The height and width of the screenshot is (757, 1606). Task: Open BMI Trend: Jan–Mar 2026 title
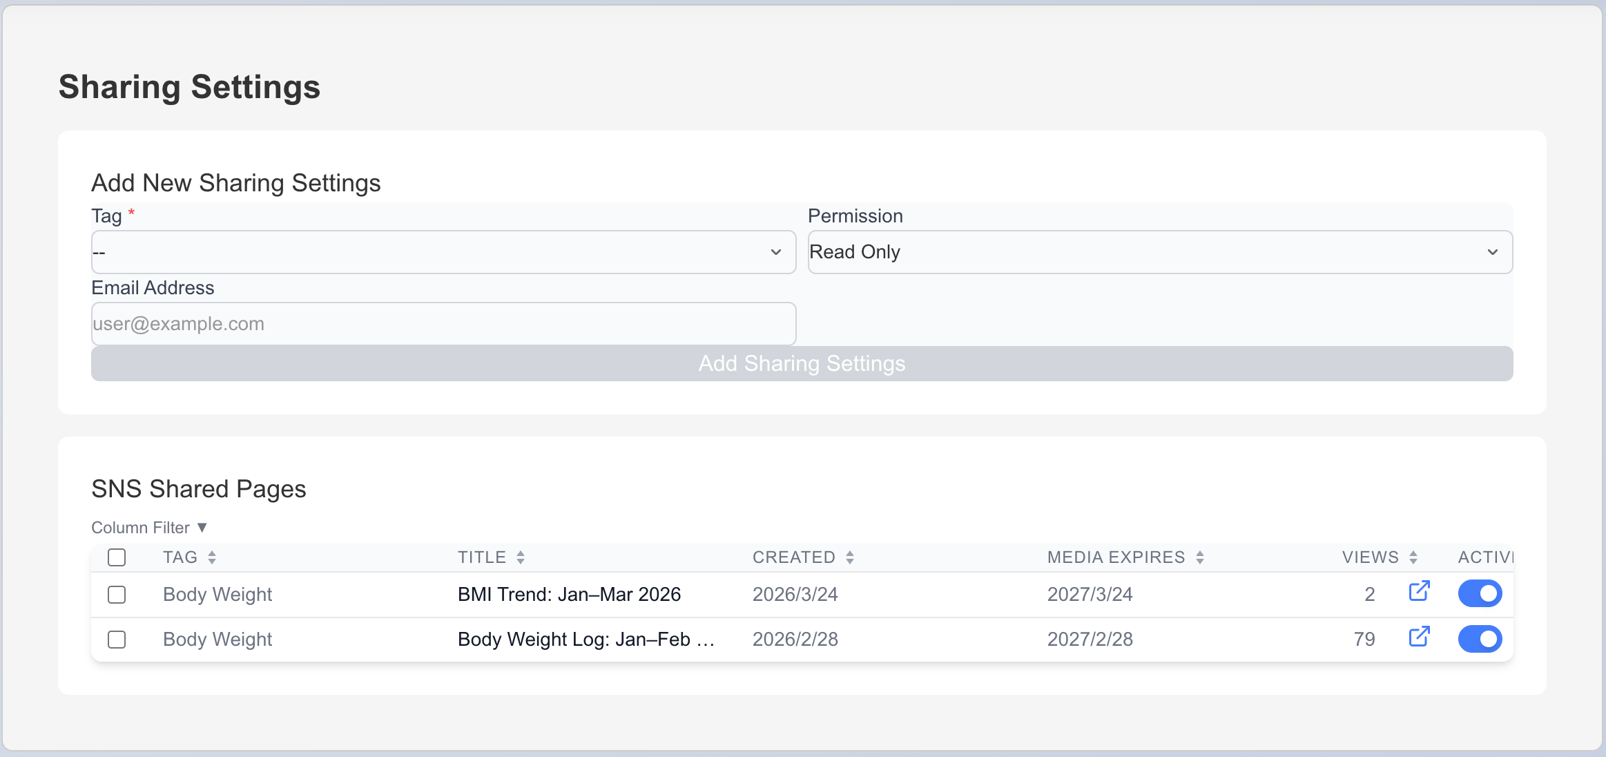click(x=569, y=595)
